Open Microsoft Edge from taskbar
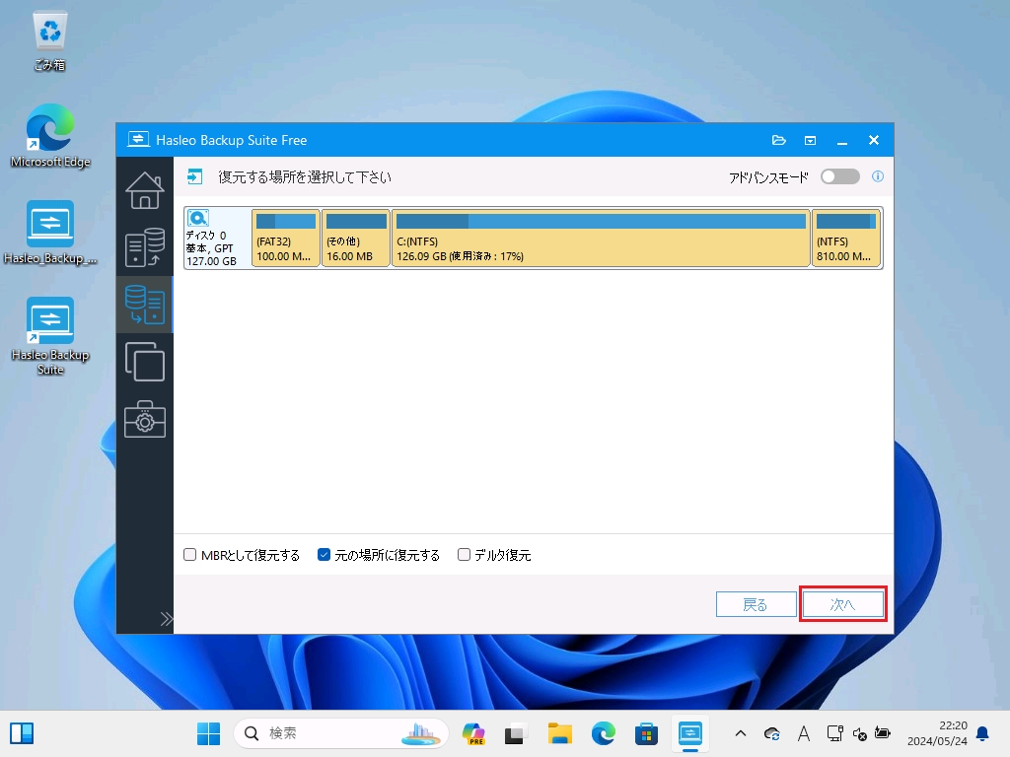 pyautogui.click(x=604, y=733)
